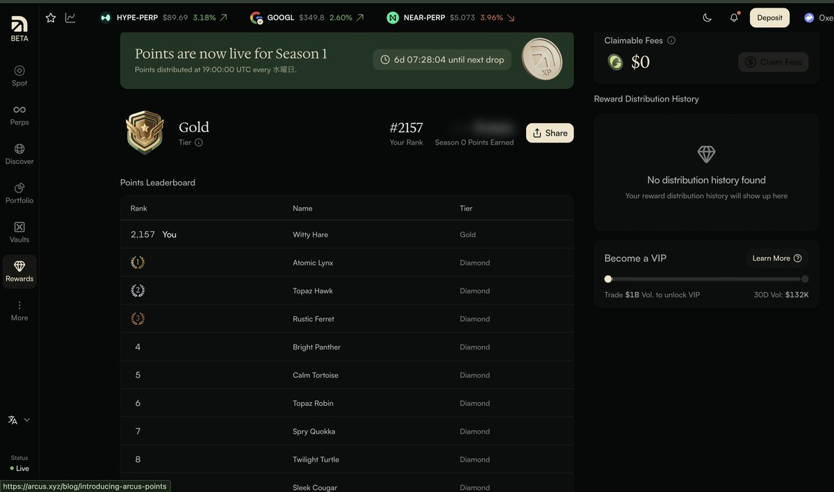Screen dimensions: 834x492
Task: Click the info icon beside Claimable Fees
Action: (x=671, y=40)
